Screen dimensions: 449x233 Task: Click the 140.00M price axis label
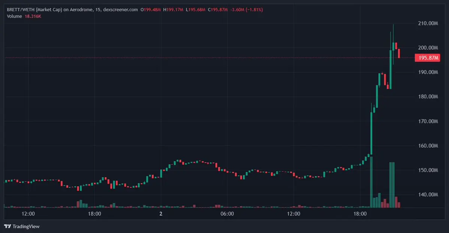(428, 195)
